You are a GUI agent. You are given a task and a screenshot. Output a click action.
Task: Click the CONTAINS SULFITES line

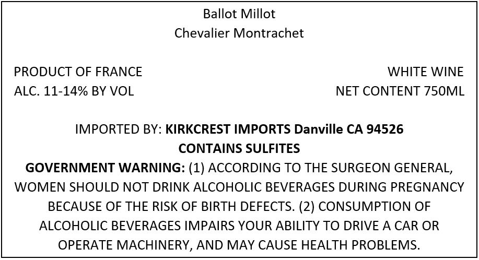(x=239, y=149)
